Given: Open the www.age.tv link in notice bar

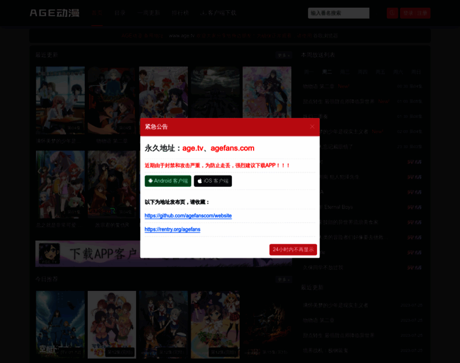Looking at the screenshot, I should [182, 36].
